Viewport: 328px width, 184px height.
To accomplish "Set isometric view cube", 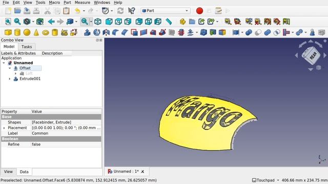I will click(x=98, y=21).
